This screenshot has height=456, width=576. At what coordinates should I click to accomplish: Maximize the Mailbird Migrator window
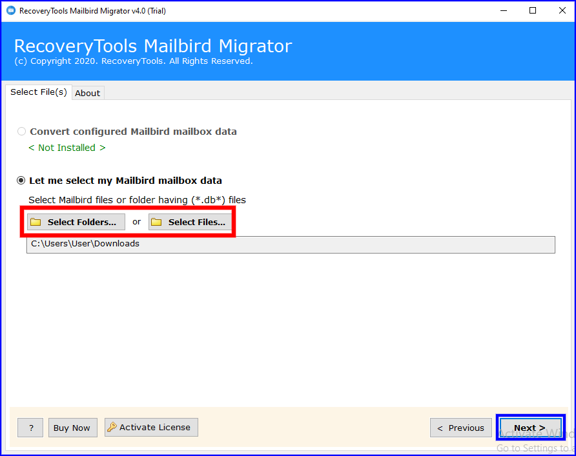pos(533,10)
